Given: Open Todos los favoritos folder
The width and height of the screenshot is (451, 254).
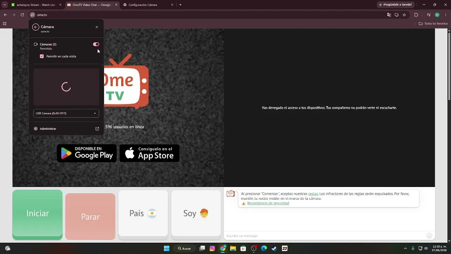Looking at the screenshot, I should pos(433,24).
